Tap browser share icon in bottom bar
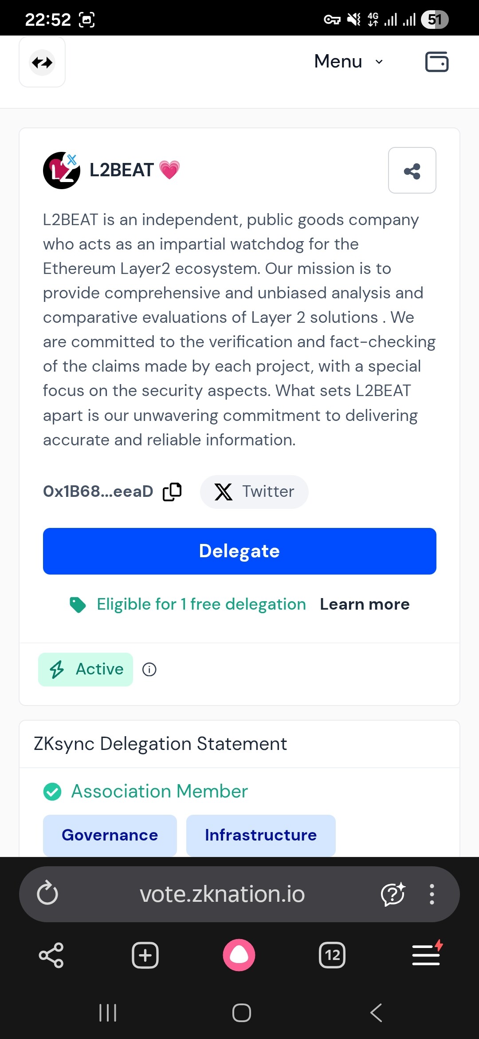Screen dimensions: 479x1039 pos(51,955)
